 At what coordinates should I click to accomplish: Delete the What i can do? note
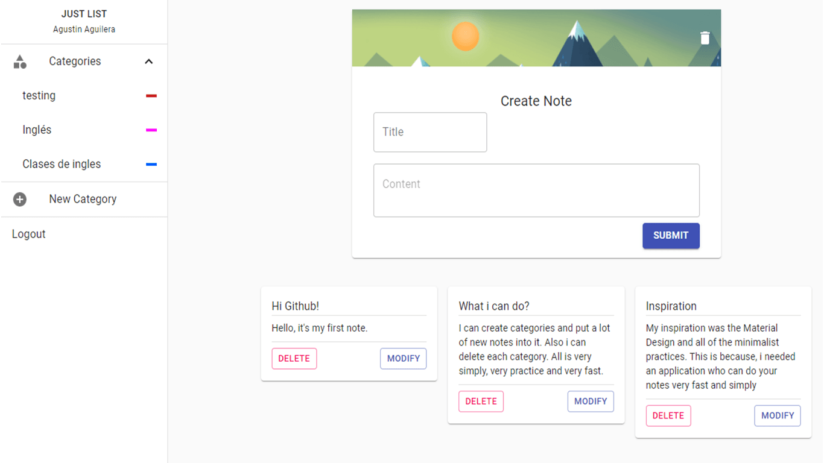pyautogui.click(x=481, y=402)
